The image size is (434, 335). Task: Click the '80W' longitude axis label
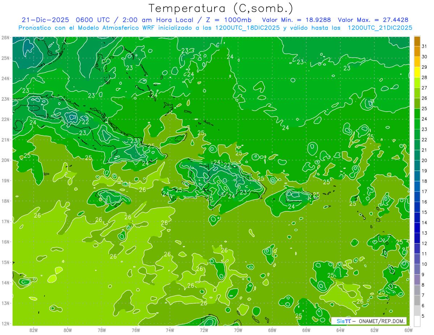(68, 330)
